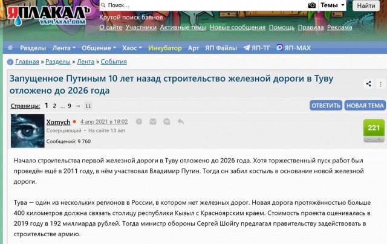
Task: Go to События breadcrumb
Action: pos(114,62)
